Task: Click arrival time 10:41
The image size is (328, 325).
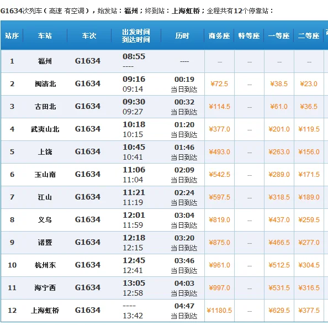Action: pyautogui.click(x=133, y=157)
